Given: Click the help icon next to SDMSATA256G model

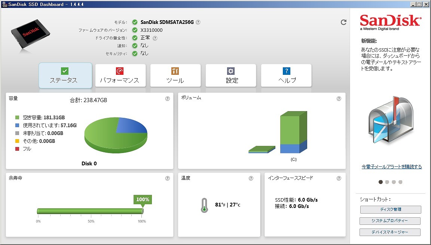Looking at the screenshot, I should [198, 22].
